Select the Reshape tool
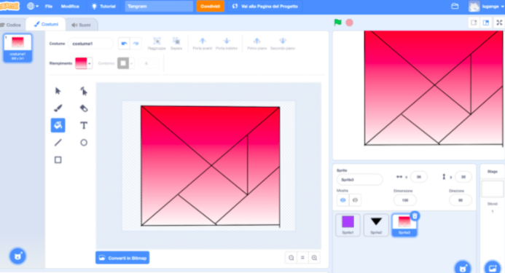 click(x=84, y=91)
